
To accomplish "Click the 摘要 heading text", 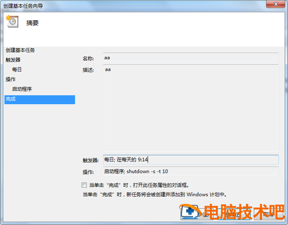I will (x=32, y=23).
